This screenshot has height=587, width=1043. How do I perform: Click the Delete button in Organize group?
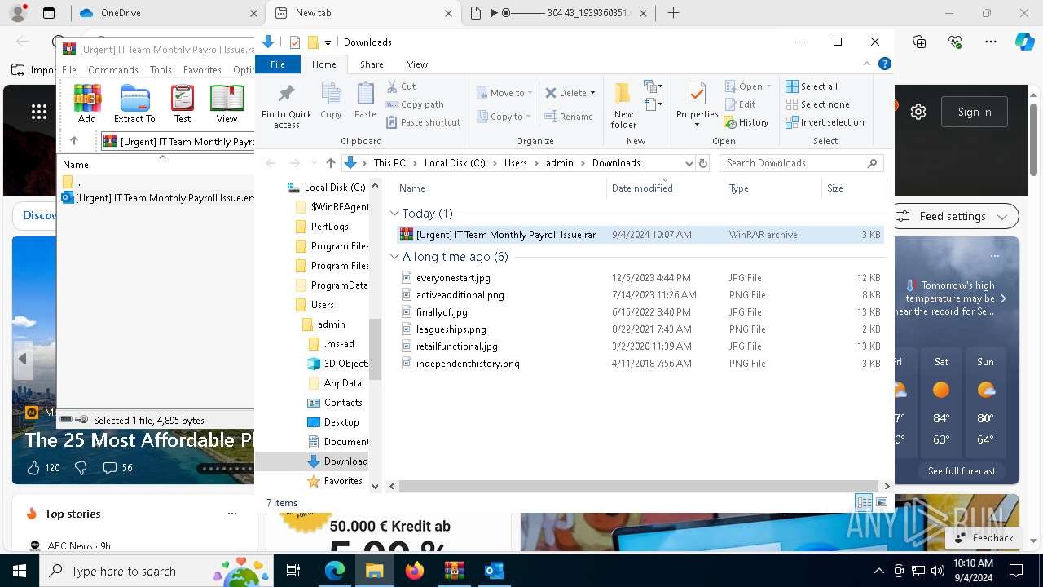(570, 93)
